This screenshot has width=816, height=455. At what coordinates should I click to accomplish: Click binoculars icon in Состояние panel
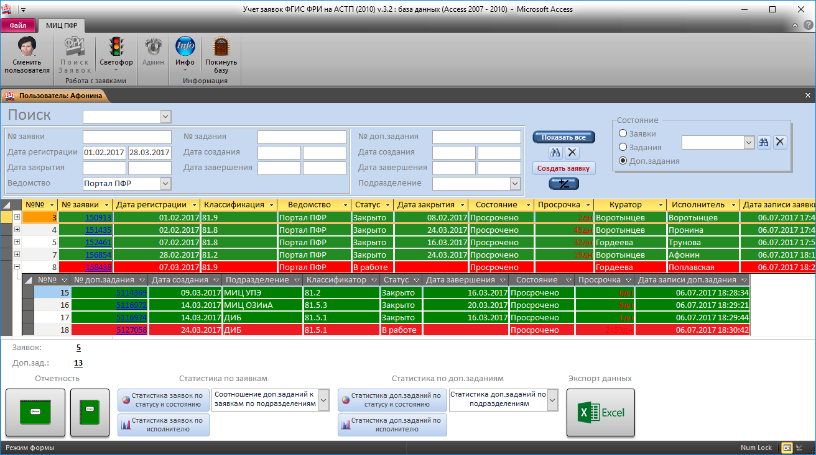764,142
